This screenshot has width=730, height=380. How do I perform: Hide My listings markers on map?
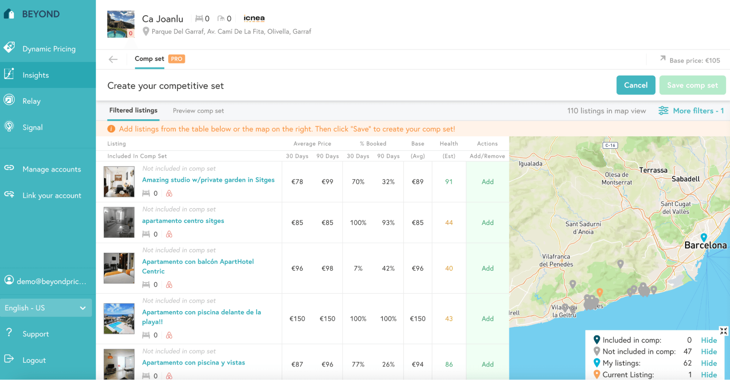pos(708,363)
